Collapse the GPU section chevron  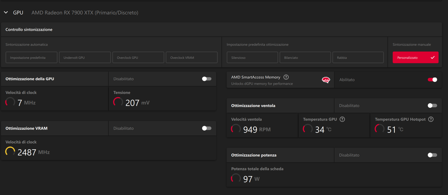6,13
